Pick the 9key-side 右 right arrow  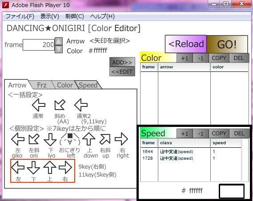click(x=65, y=168)
